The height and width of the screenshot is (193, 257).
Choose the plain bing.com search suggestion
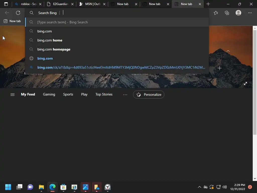tap(117, 31)
